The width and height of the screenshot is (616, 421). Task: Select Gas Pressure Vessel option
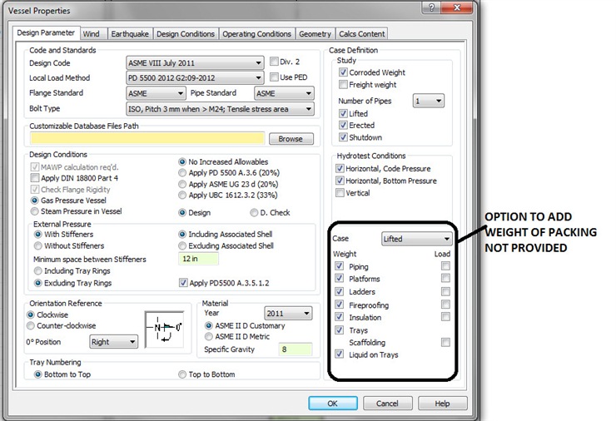click(35, 201)
